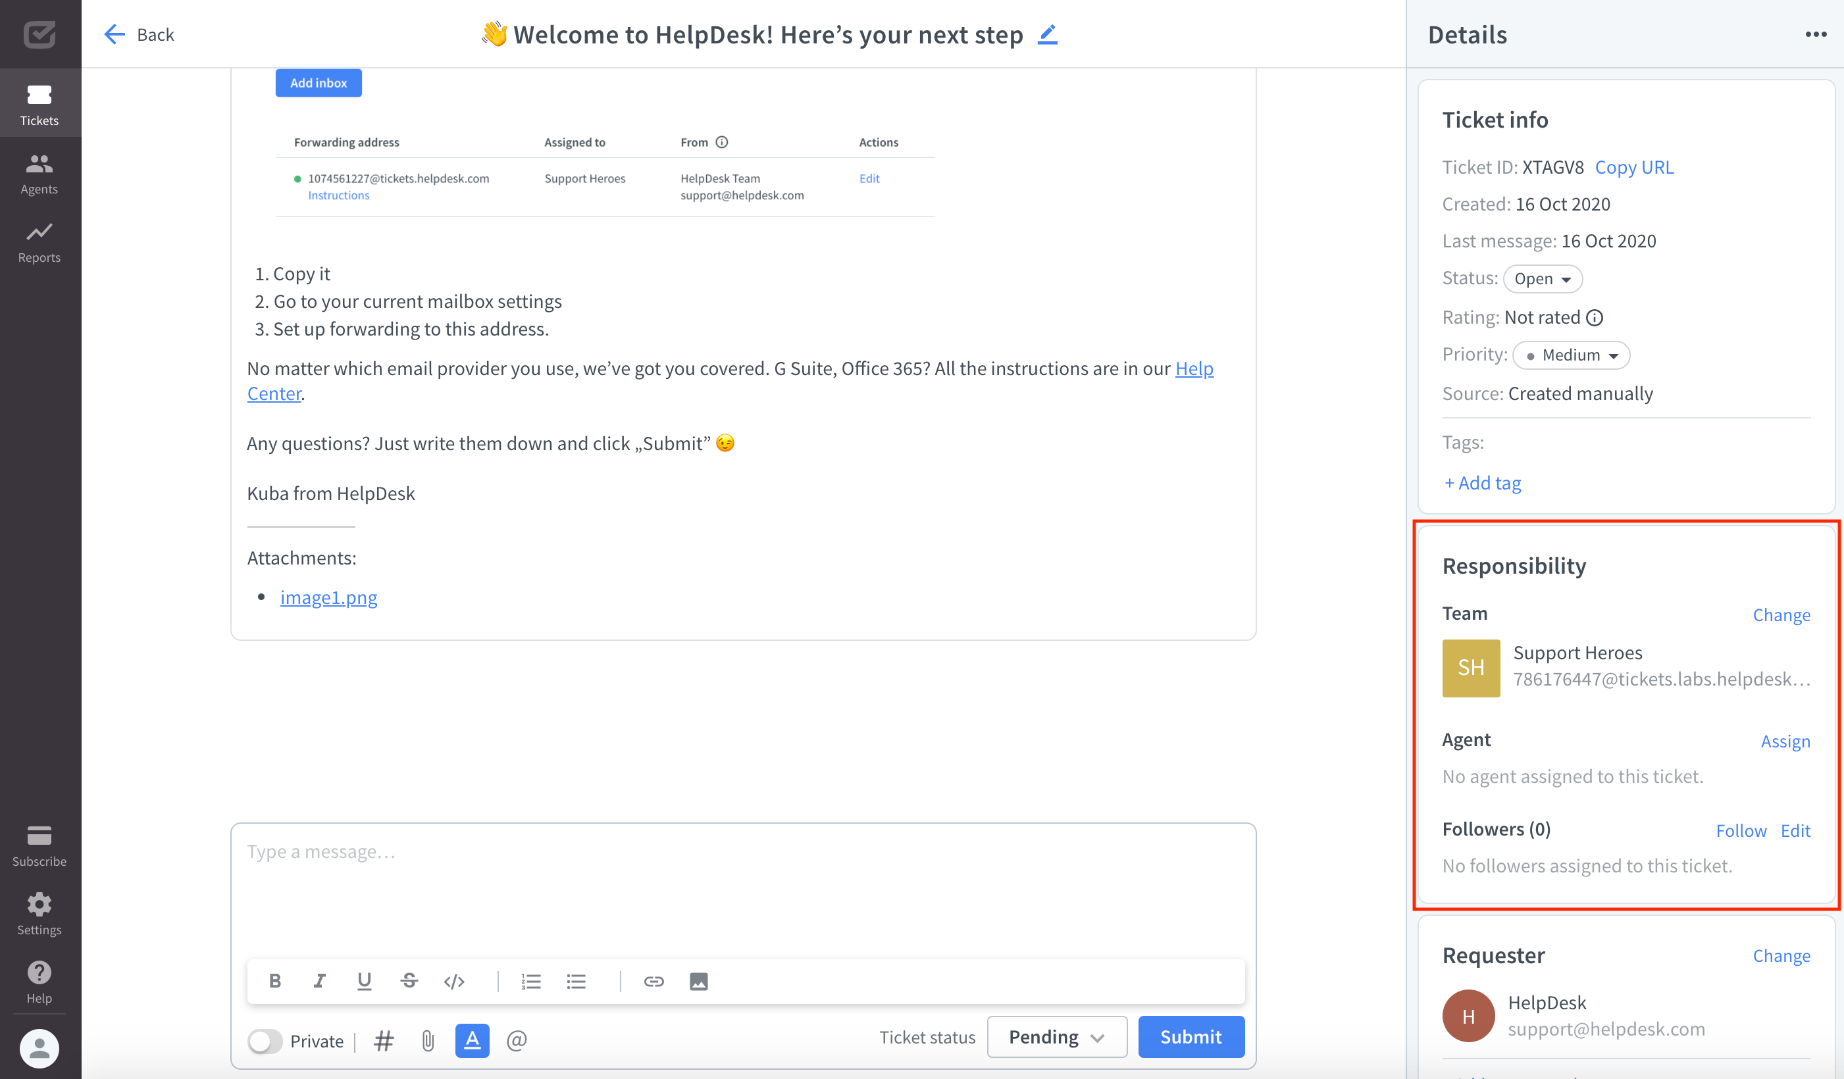The height and width of the screenshot is (1079, 1844).
Task: Attach a file with the paperclip icon
Action: point(428,1040)
